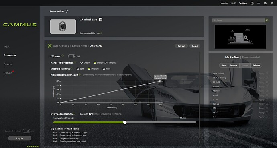Apply the drift assetto profile
This screenshot has width=277, height=148.
[261, 74]
